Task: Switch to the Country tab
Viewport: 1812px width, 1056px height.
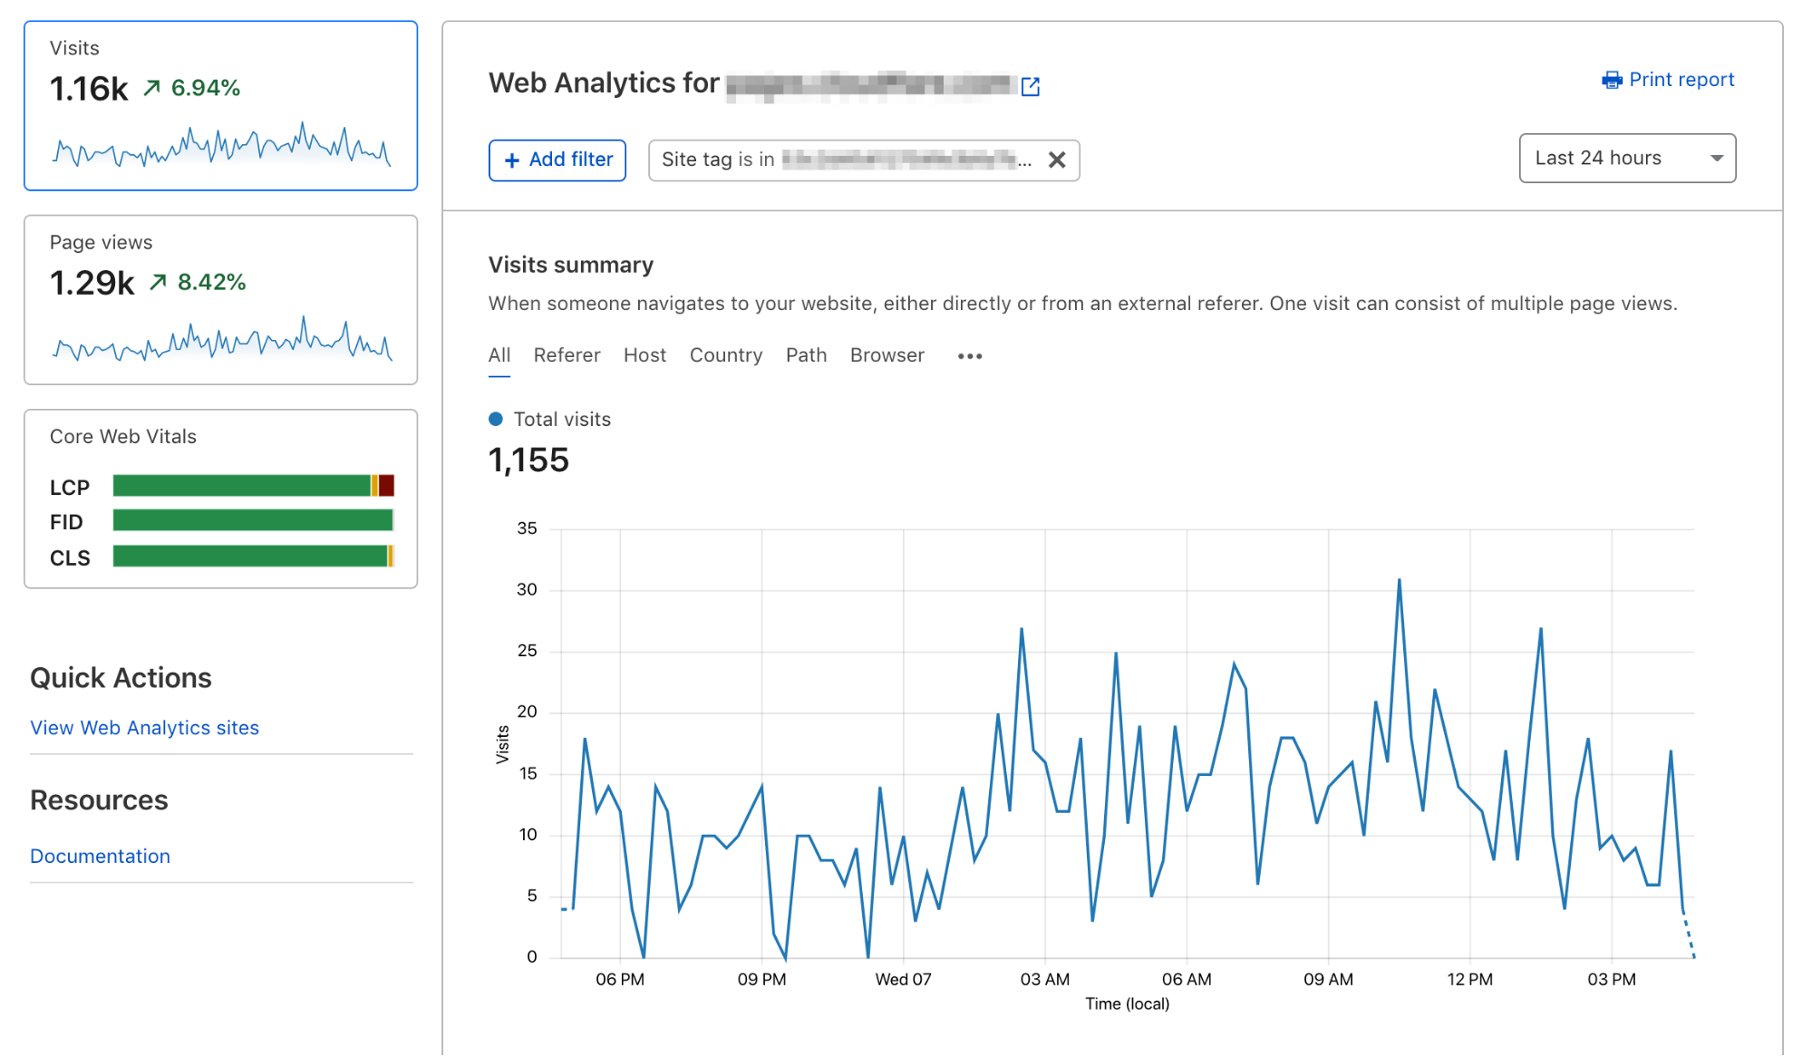Action: click(x=725, y=355)
